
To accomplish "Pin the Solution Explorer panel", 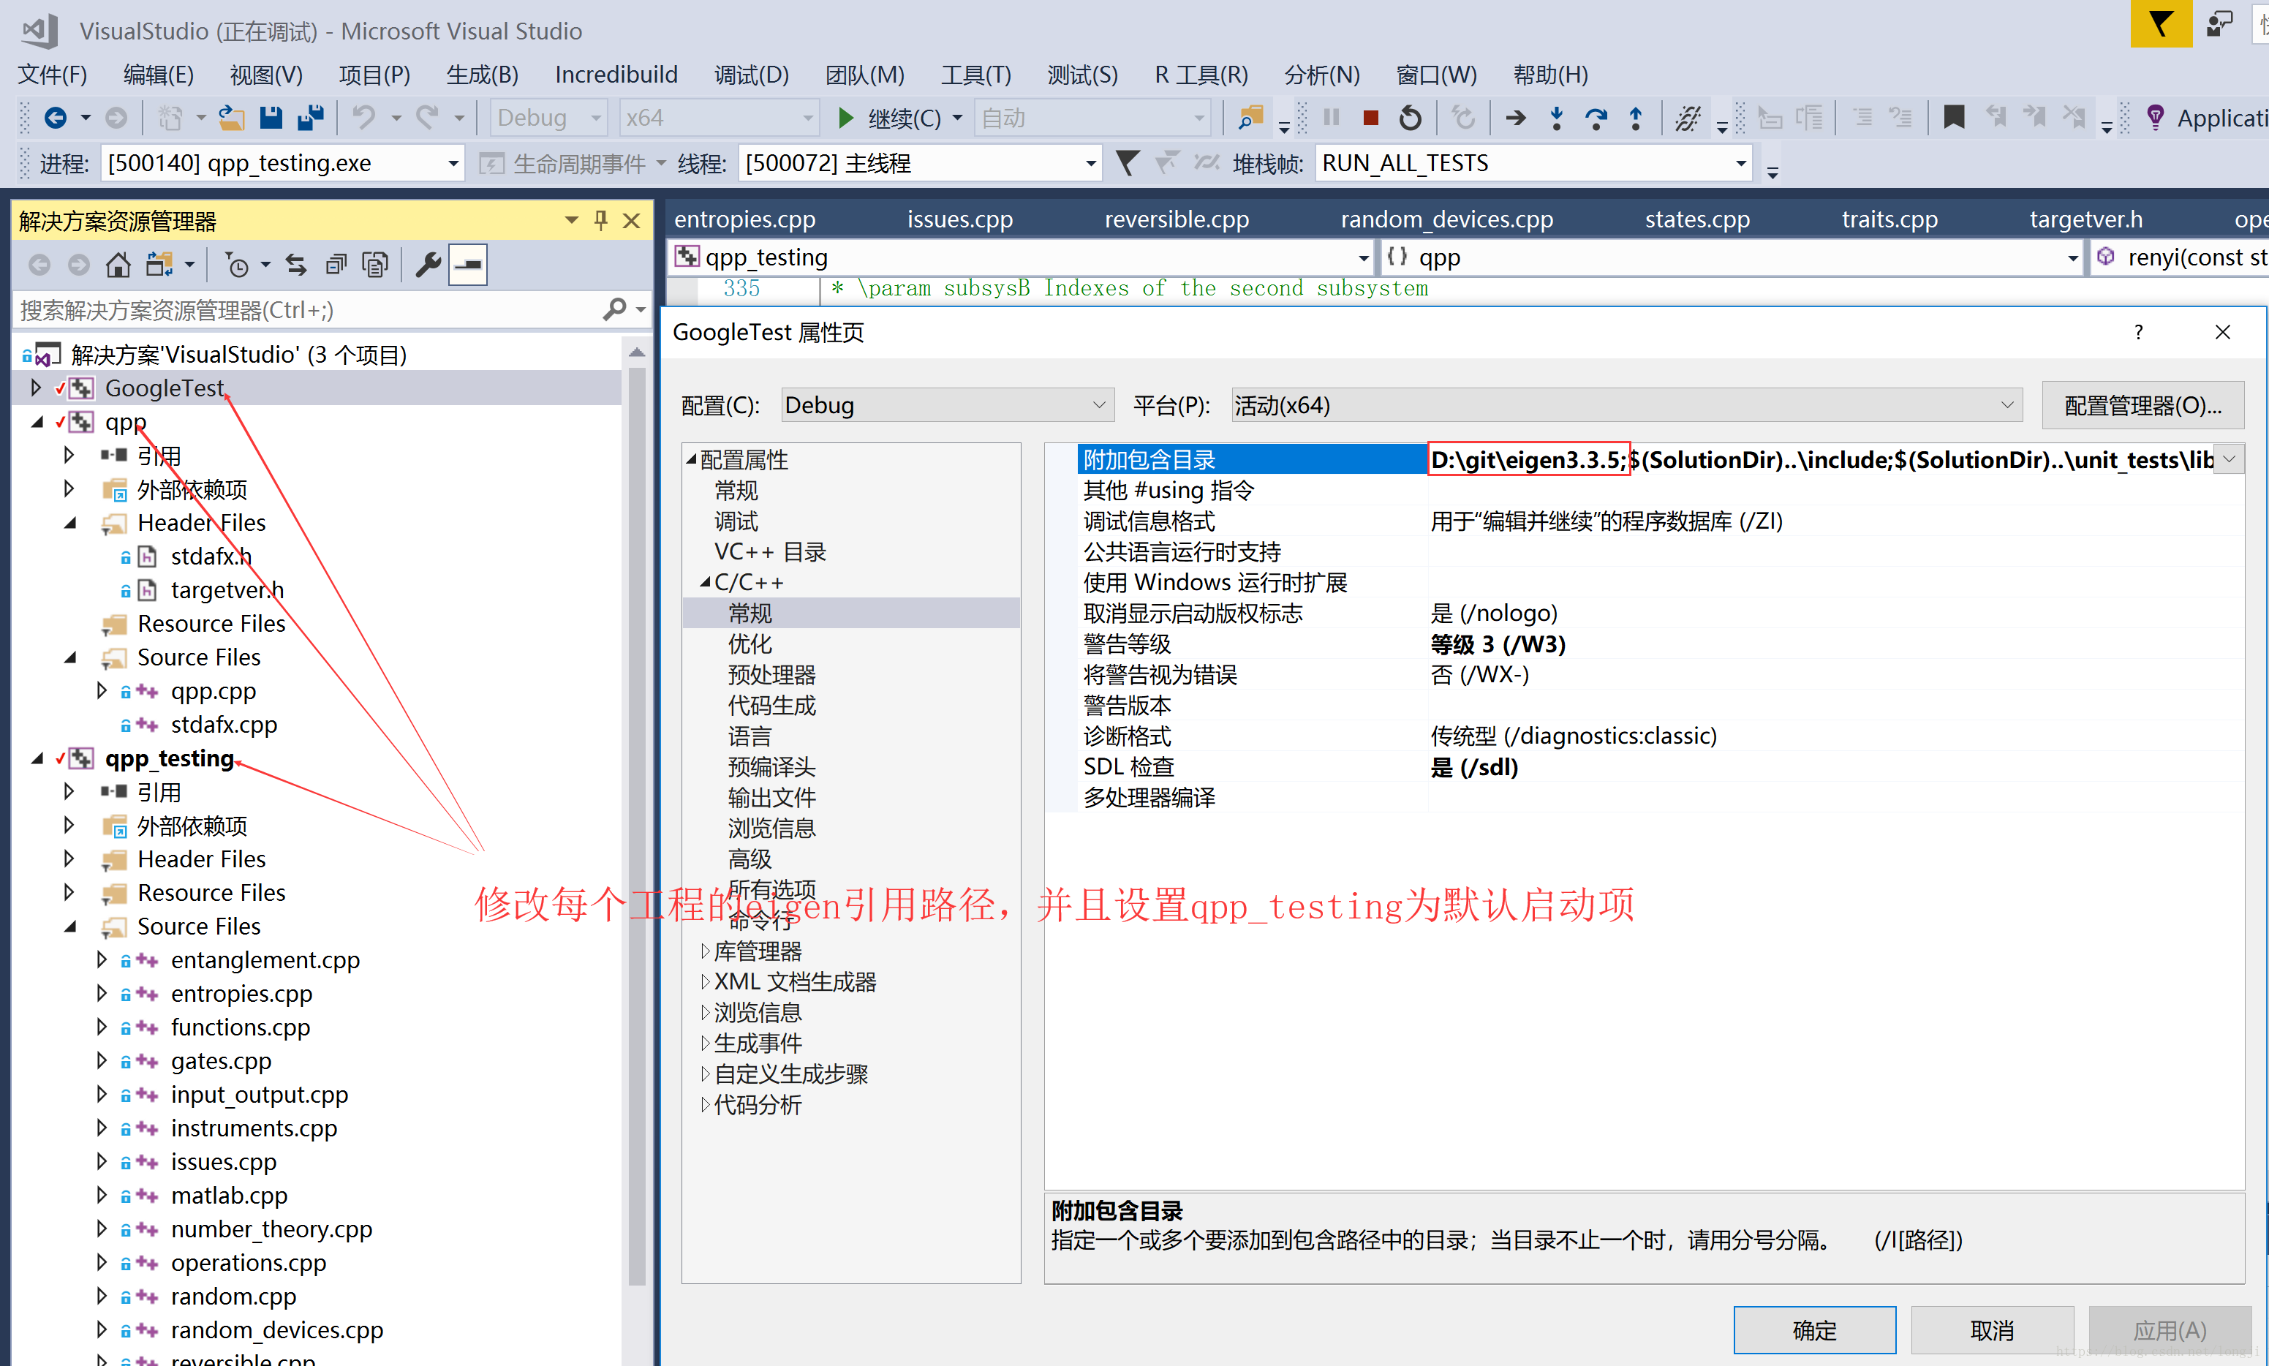I will [601, 221].
